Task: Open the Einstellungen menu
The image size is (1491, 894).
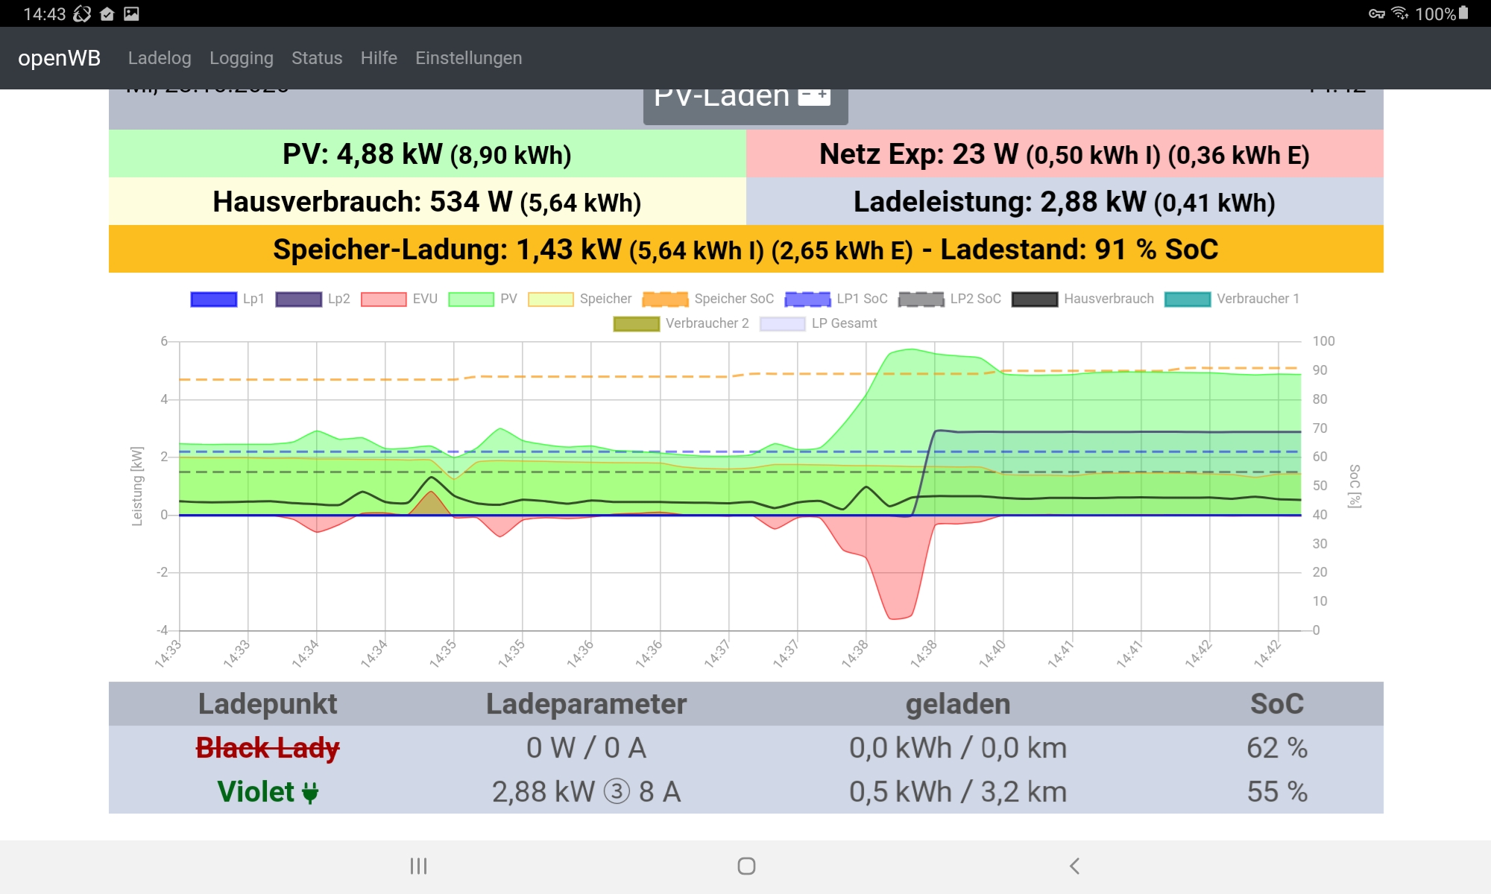Action: pos(468,58)
